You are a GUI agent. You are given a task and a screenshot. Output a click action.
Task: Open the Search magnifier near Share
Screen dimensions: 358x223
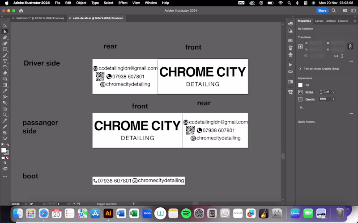click(333, 10)
